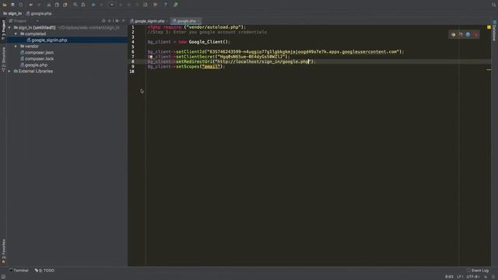Open the Favorites tool window tab

[3, 251]
